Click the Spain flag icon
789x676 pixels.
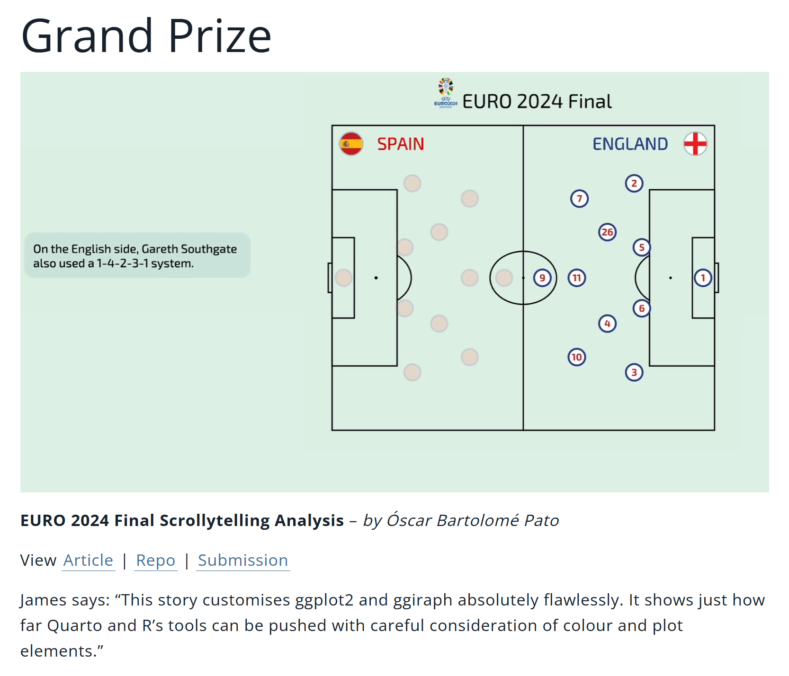coord(351,144)
